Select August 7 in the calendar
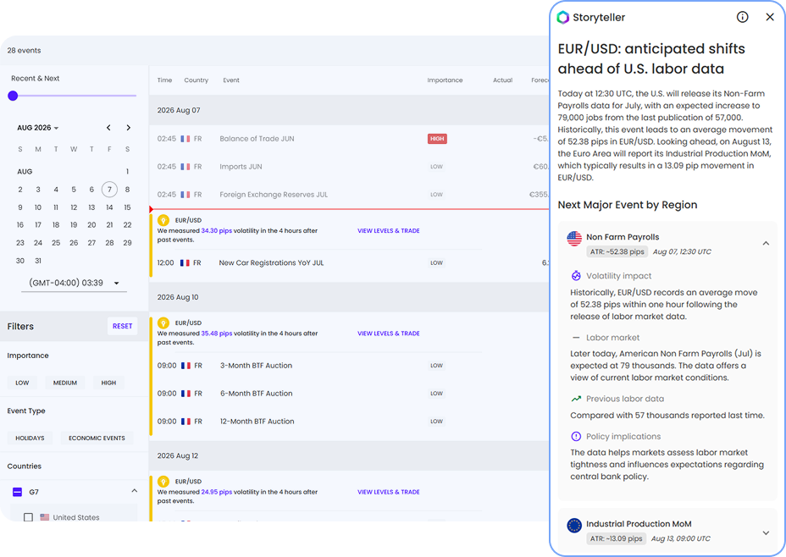The height and width of the screenshot is (557, 786). [x=109, y=190]
